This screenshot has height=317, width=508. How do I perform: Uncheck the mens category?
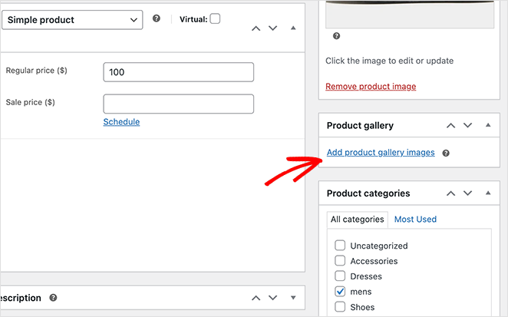(340, 292)
